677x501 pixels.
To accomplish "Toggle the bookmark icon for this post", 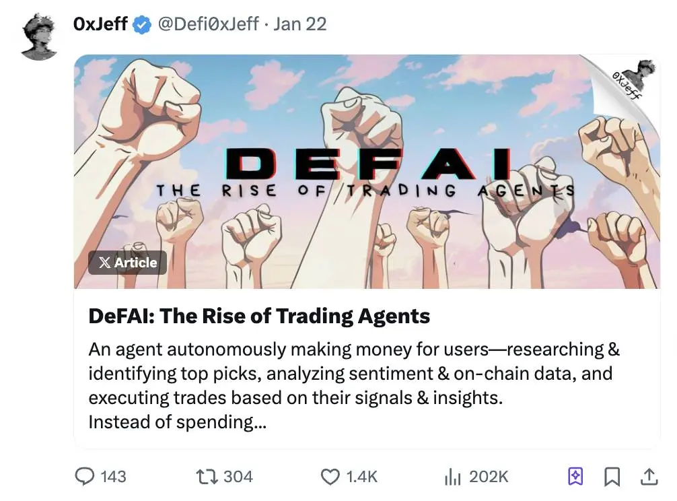I will pos(612,477).
